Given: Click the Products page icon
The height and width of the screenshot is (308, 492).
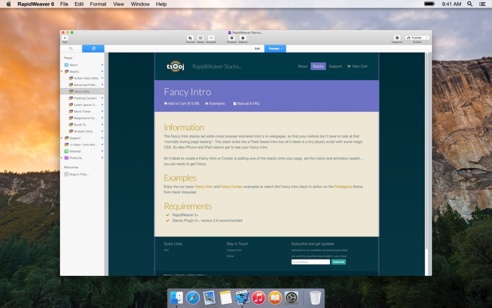Looking at the screenshot, I should (x=66, y=158).
